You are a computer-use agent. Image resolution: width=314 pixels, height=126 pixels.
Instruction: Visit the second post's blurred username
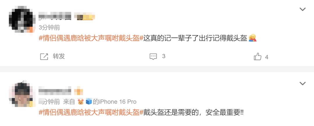[x=55, y=90]
